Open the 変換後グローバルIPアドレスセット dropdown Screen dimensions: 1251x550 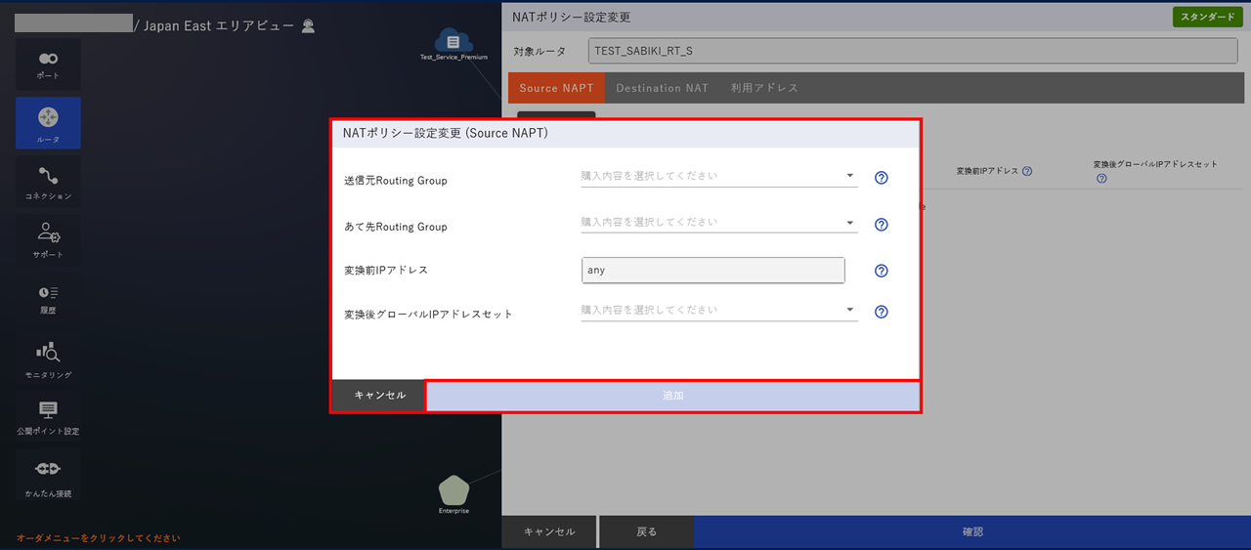coord(718,310)
